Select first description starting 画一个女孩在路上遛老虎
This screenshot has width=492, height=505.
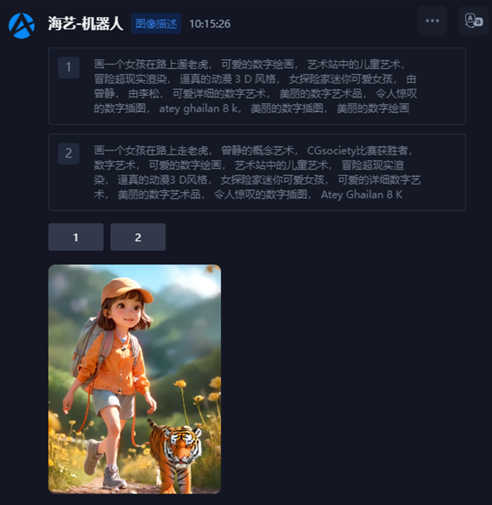pos(257,86)
